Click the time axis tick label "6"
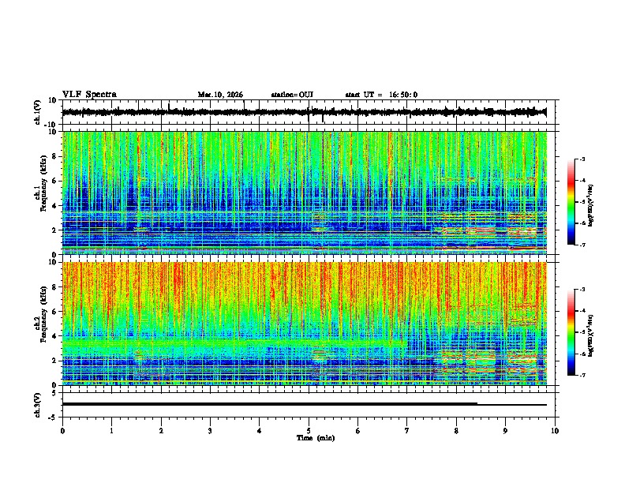625x483 pixels. click(x=357, y=431)
